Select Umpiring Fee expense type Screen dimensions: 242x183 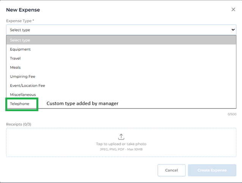[x=121, y=76]
